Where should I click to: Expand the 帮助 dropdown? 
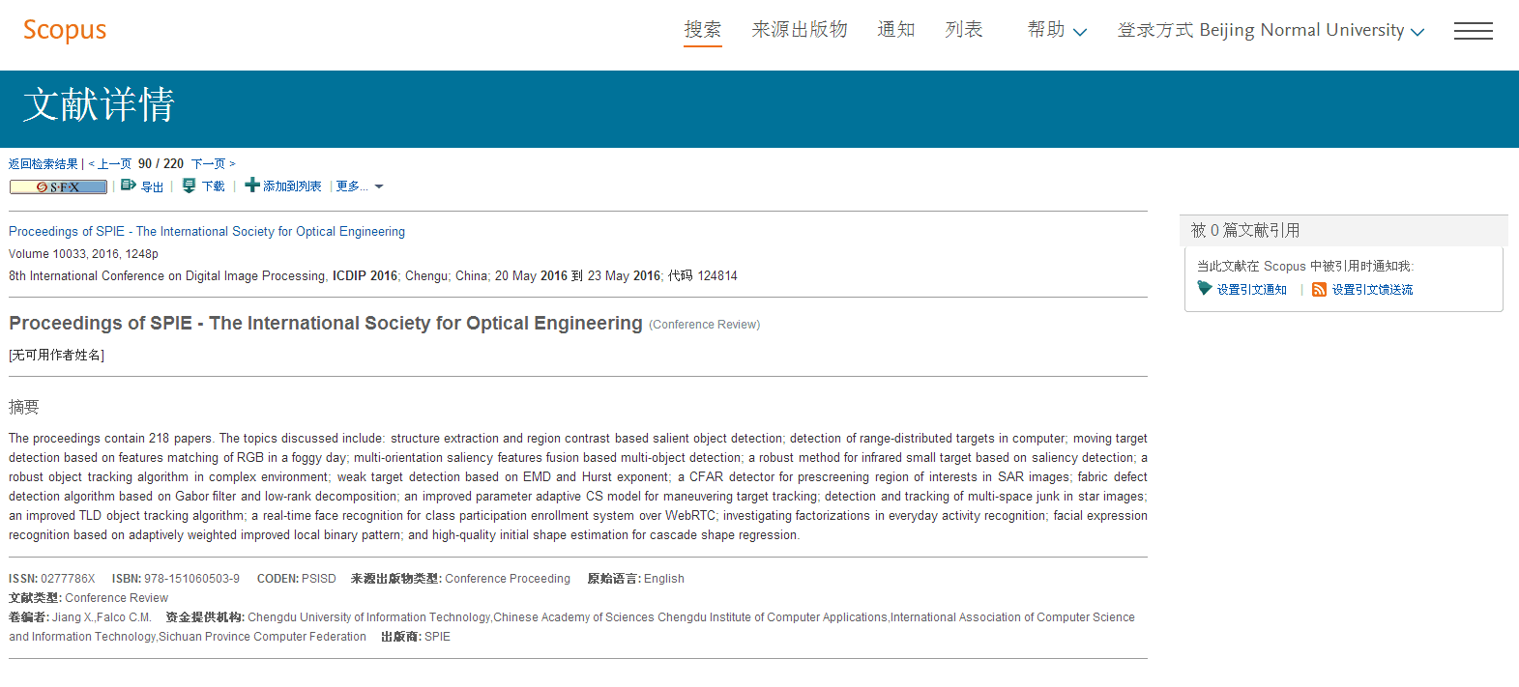point(1057,30)
